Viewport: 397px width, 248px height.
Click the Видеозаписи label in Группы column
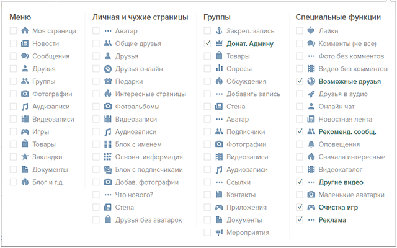point(247,157)
